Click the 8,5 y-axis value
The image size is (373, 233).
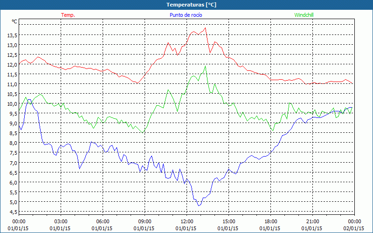(x=13, y=133)
